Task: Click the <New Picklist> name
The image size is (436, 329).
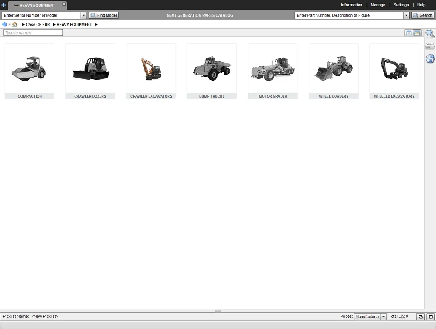Action: (x=45, y=317)
